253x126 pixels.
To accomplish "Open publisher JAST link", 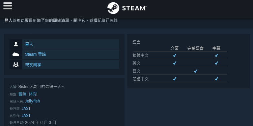I will [26, 109].
